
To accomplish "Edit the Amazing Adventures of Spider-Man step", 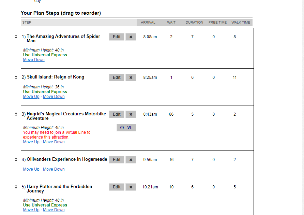I will click(x=117, y=37).
